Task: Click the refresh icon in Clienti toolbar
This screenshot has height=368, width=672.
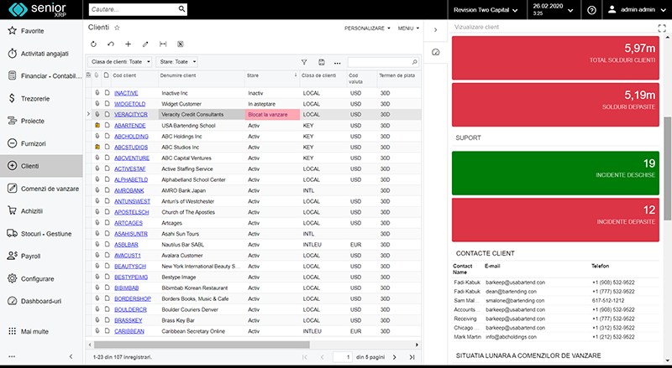Action: tap(93, 44)
